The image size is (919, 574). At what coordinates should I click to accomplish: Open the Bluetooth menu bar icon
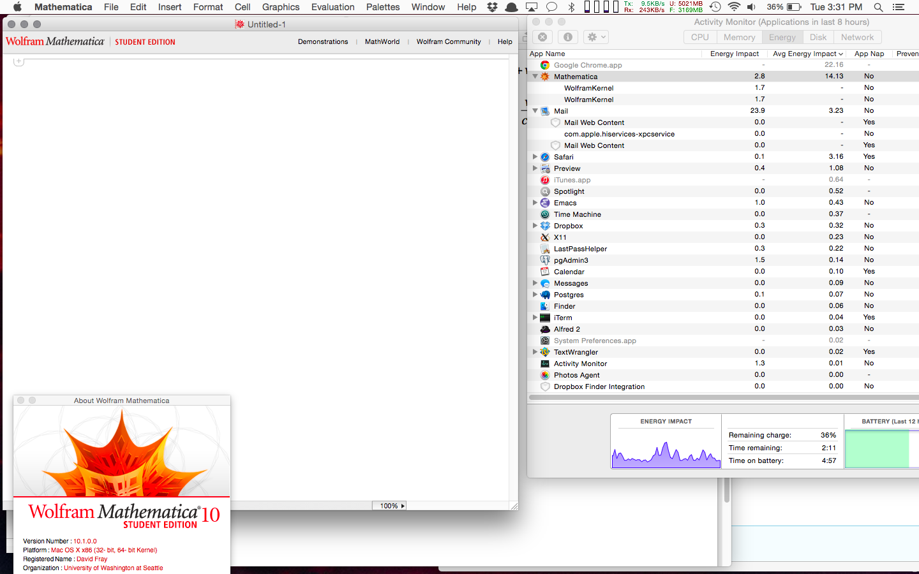coord(572,7)
